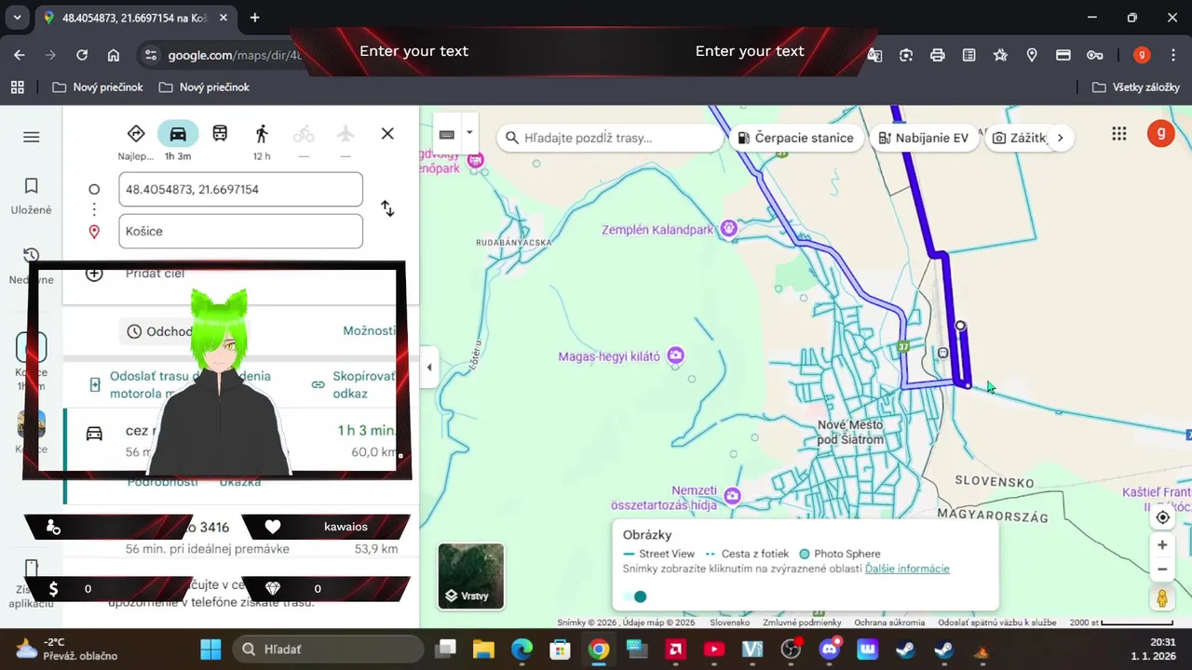Show my location on map

(x=1162, y=517)
